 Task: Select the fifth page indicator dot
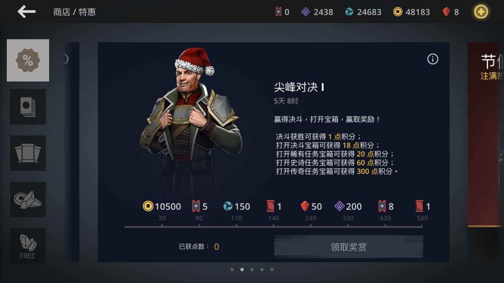click(x=272, y=269)
